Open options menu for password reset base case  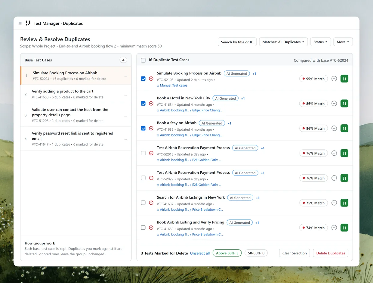click(126, 139)
